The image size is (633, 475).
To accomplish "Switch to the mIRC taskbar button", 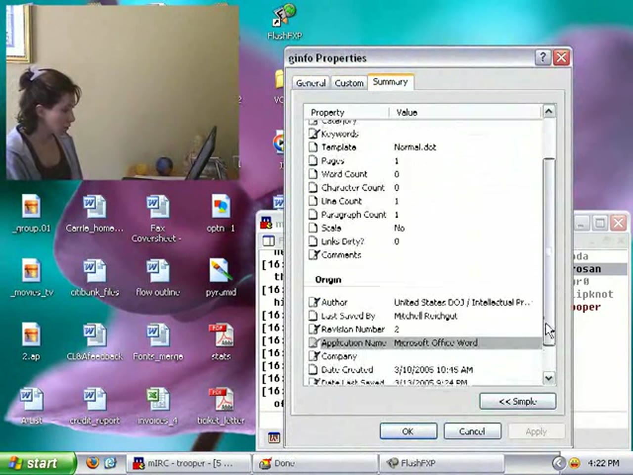I will [x=189, y=463].
